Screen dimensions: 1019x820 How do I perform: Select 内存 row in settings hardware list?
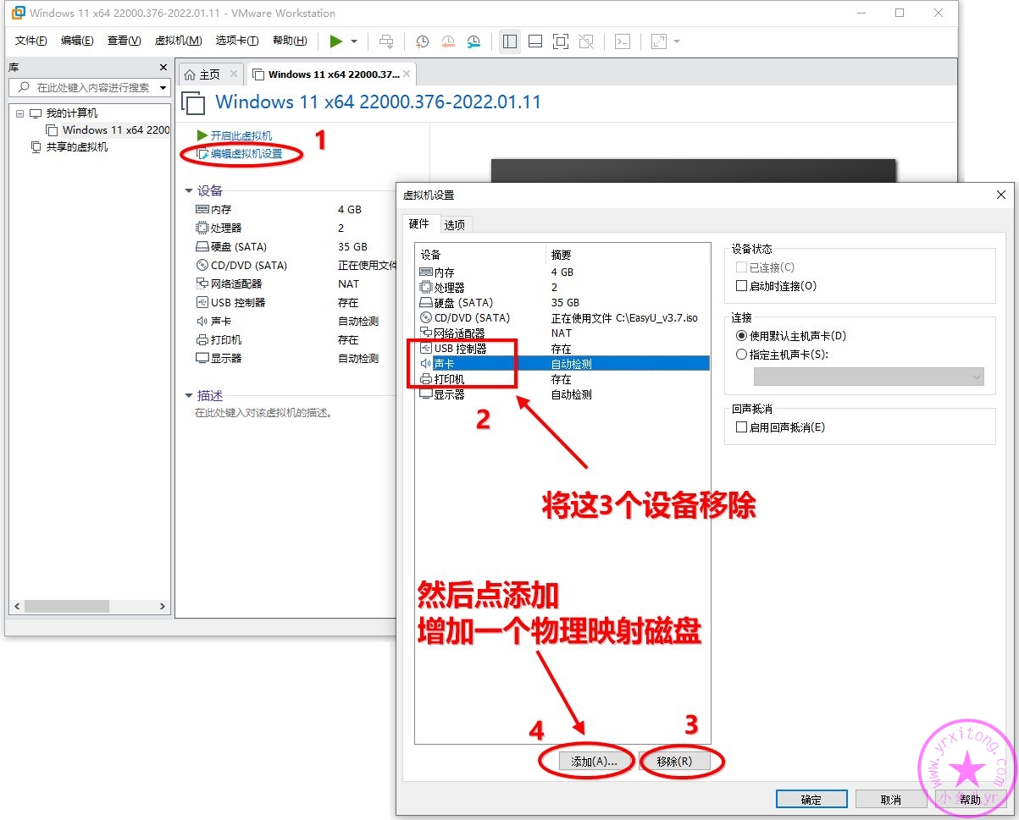tap(562, 272)
